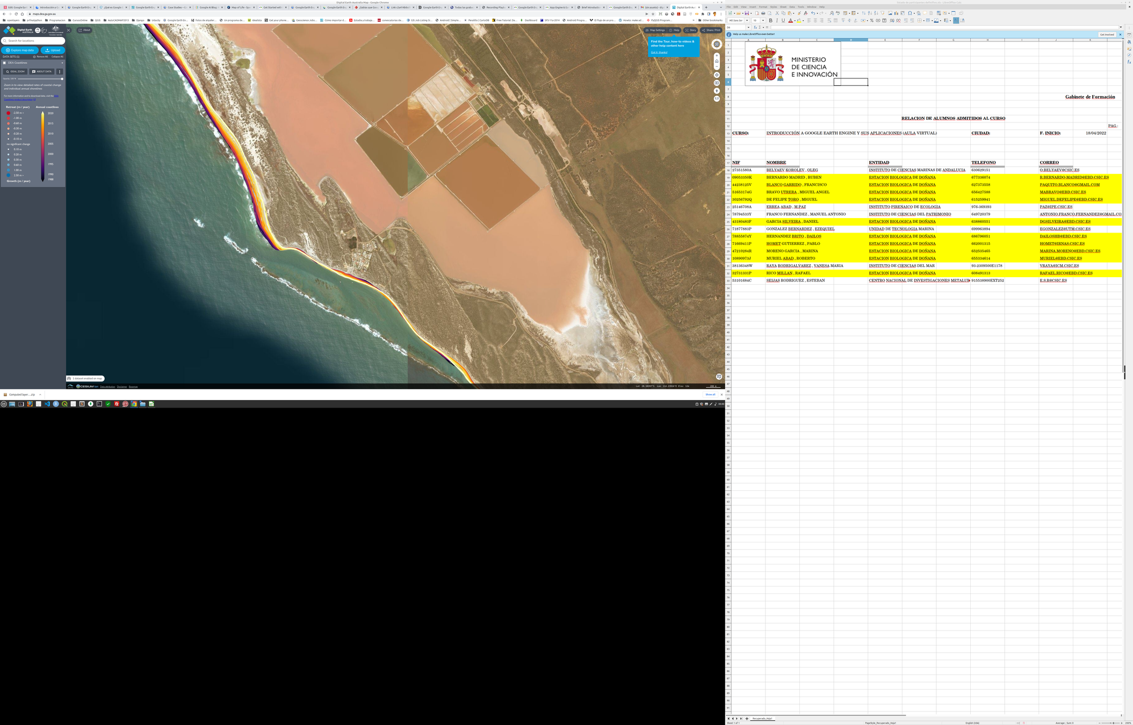The image size is (1133, 725).
Task: Click the Explore map data button
Action: pyautogui.click(x=20, y=50)
